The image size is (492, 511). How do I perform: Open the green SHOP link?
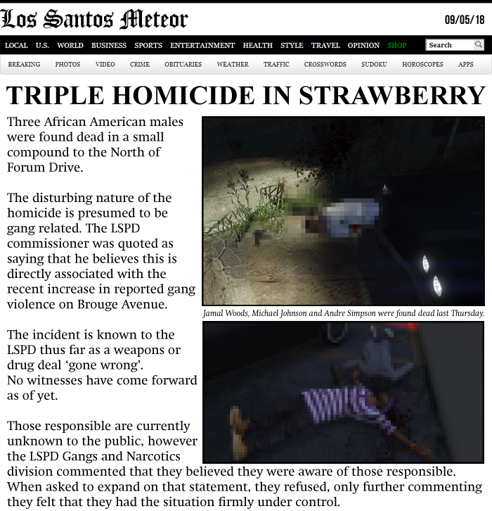(397, 45)
